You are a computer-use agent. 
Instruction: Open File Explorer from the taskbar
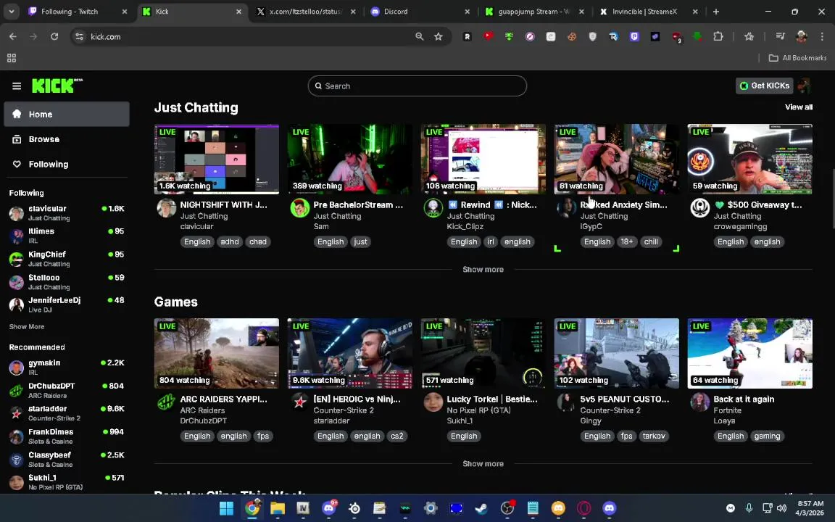278,508
